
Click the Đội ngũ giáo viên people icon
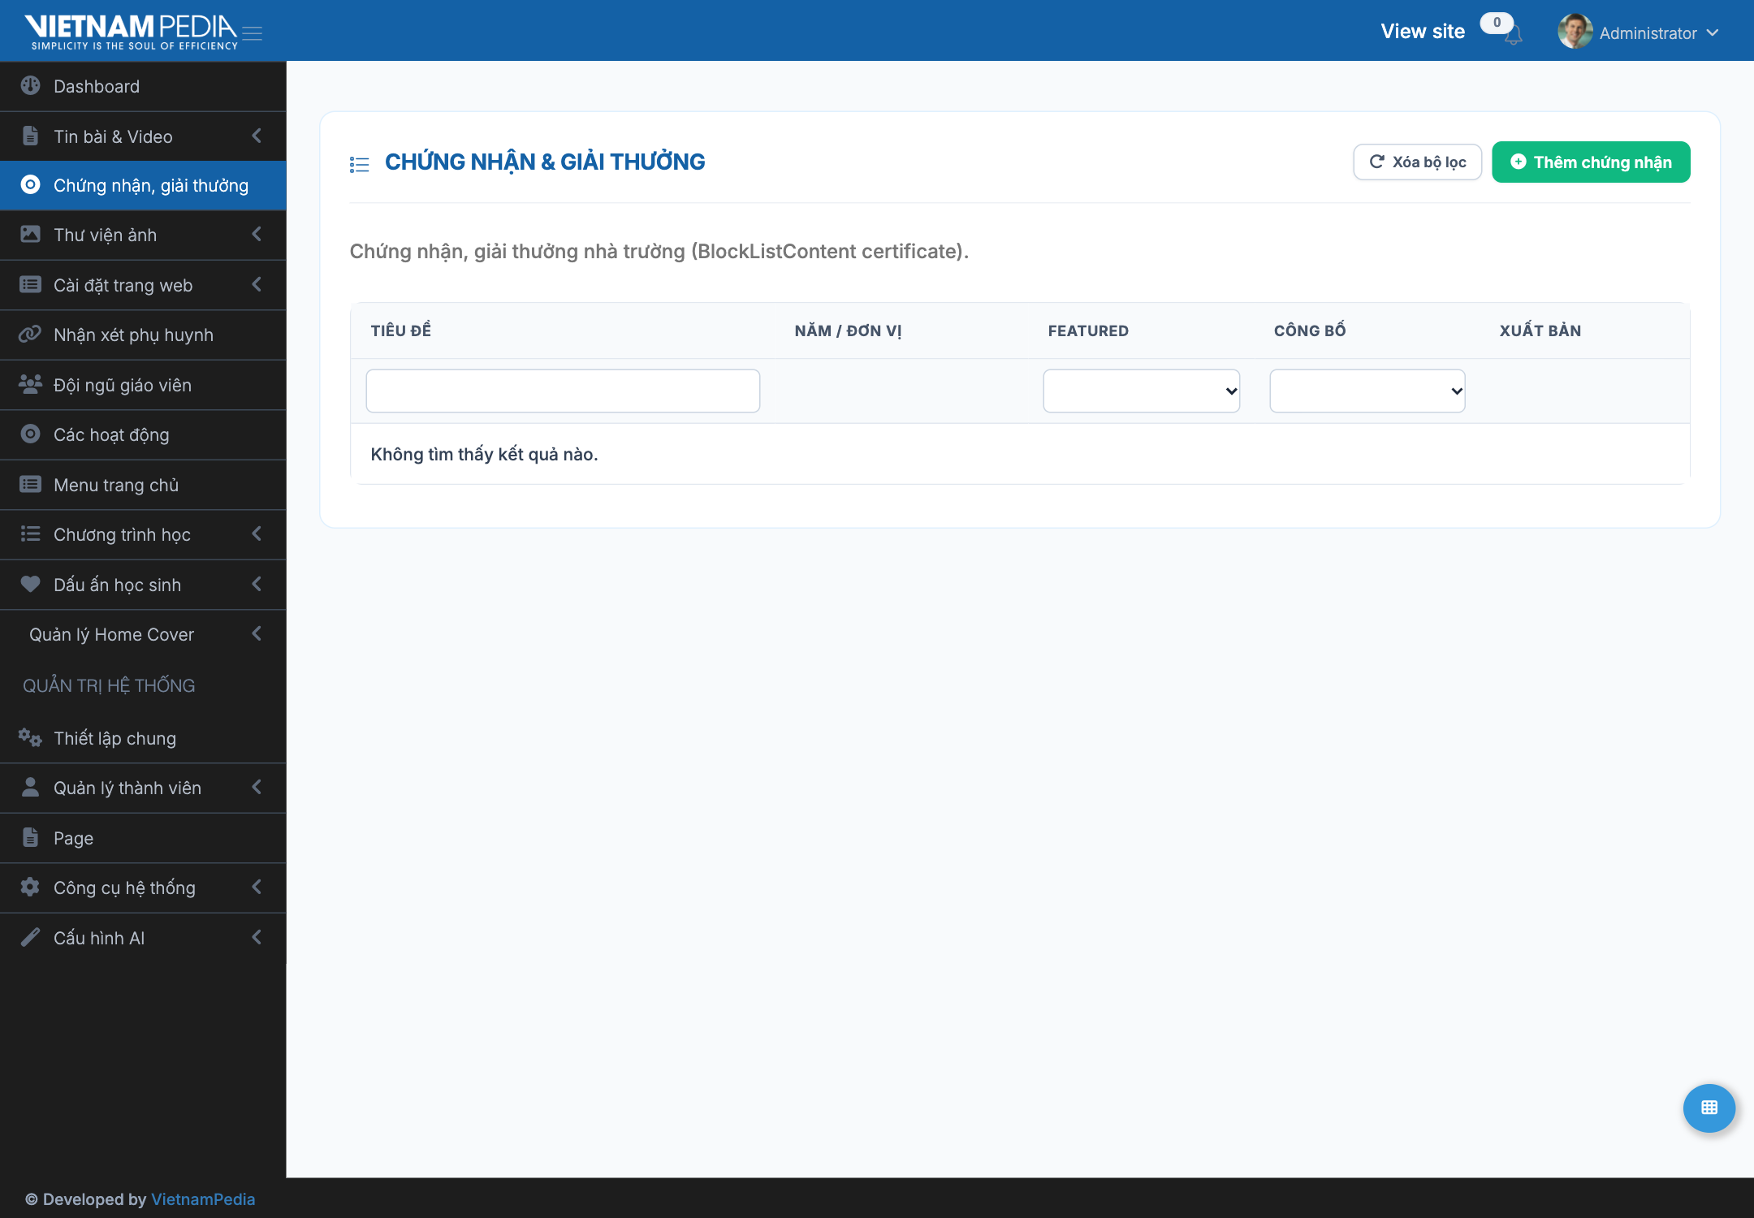[30, 384]
